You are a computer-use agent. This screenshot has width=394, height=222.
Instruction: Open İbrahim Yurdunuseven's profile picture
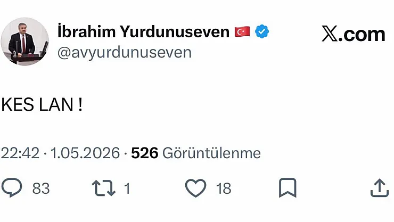[x=24, y=42]
